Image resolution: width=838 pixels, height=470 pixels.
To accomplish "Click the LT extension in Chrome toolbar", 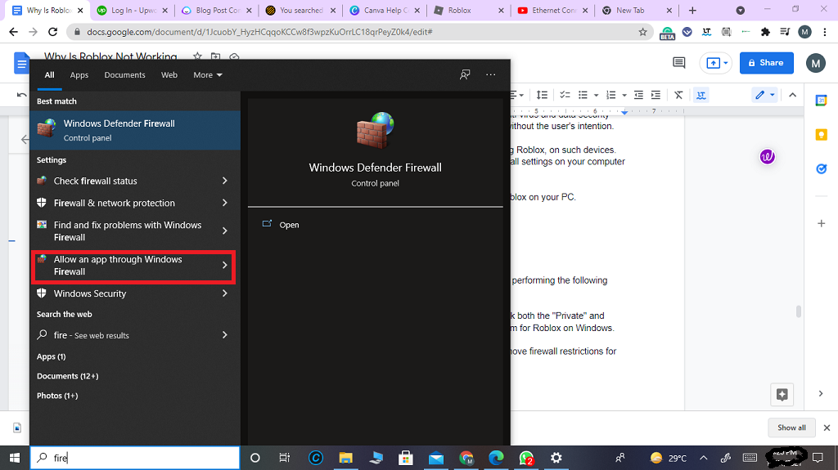I will click(706, 32).
